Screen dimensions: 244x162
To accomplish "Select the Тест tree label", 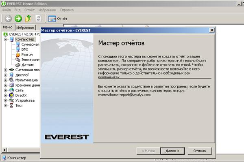I will pos(19,106).
